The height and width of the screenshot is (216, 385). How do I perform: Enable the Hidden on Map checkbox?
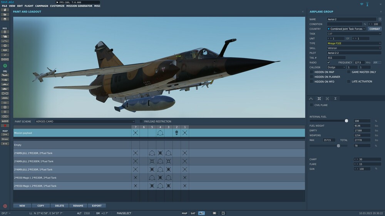pos(311,72)
